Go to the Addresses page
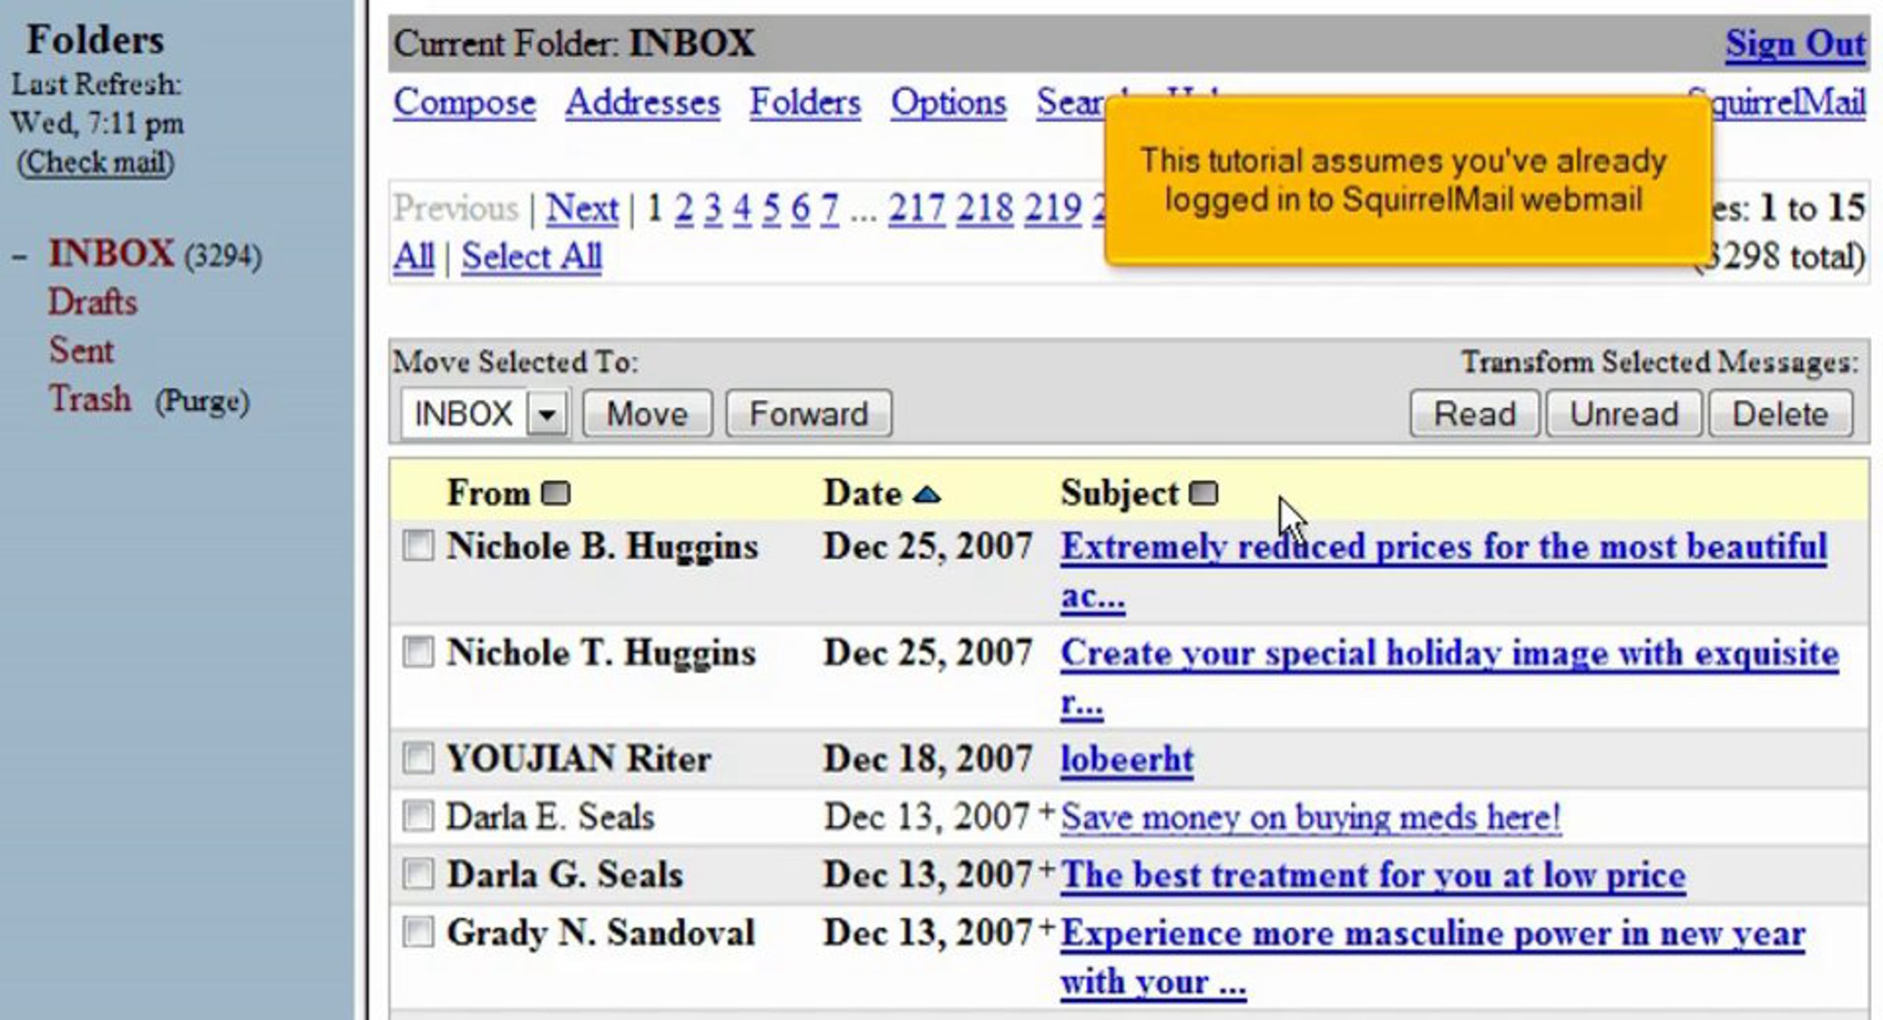This screenshot has height=1020, width=1883. tap(642, 103)
